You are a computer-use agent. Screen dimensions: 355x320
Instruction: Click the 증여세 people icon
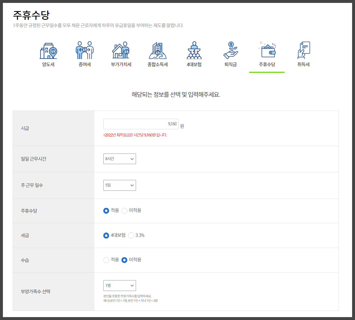tap(84, 50)
